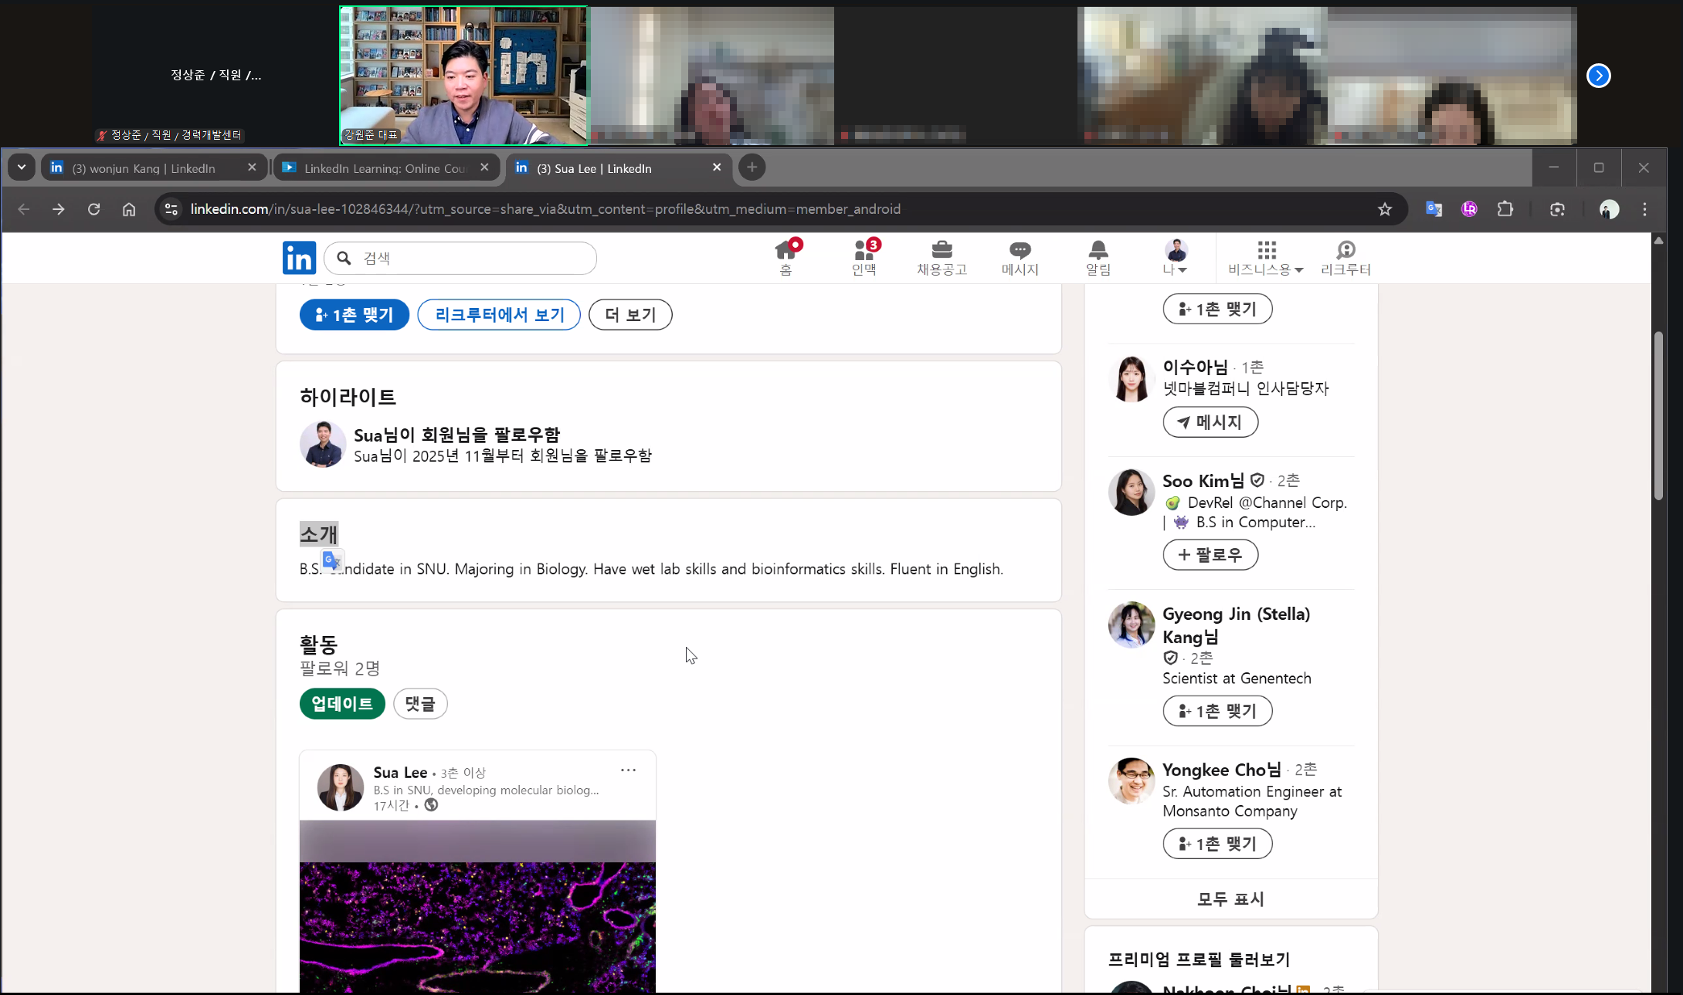Bookmark page with the star icon
1683x995 pixels.
(1384, 209)
